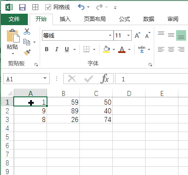
Task: Click the formula bar showing 1
Action: 151,79
